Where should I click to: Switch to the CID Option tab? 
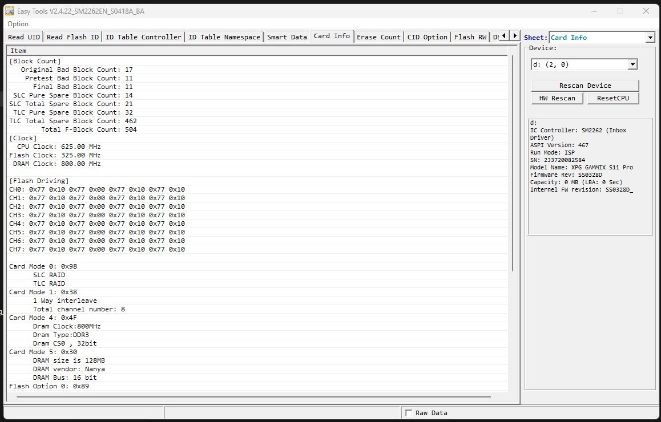click(x=427, y=36)
